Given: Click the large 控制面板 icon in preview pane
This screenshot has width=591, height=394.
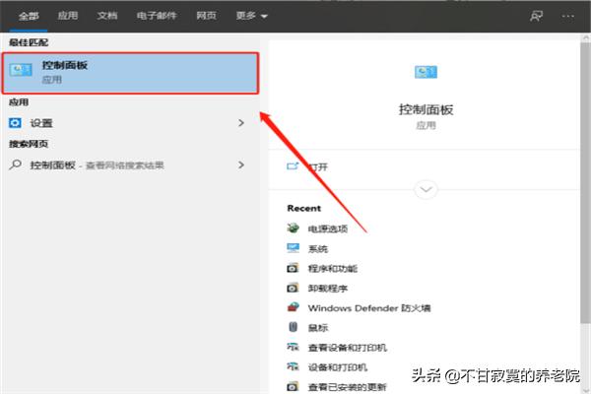Looking at the screenshot, I should click(426, 72).
